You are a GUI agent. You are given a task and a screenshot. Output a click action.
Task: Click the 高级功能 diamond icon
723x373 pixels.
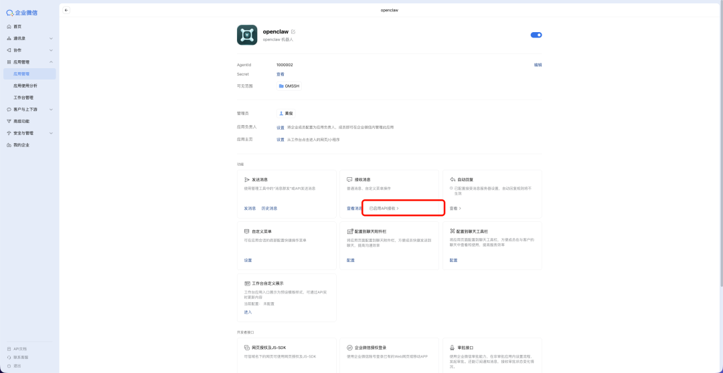click(9, 121)
